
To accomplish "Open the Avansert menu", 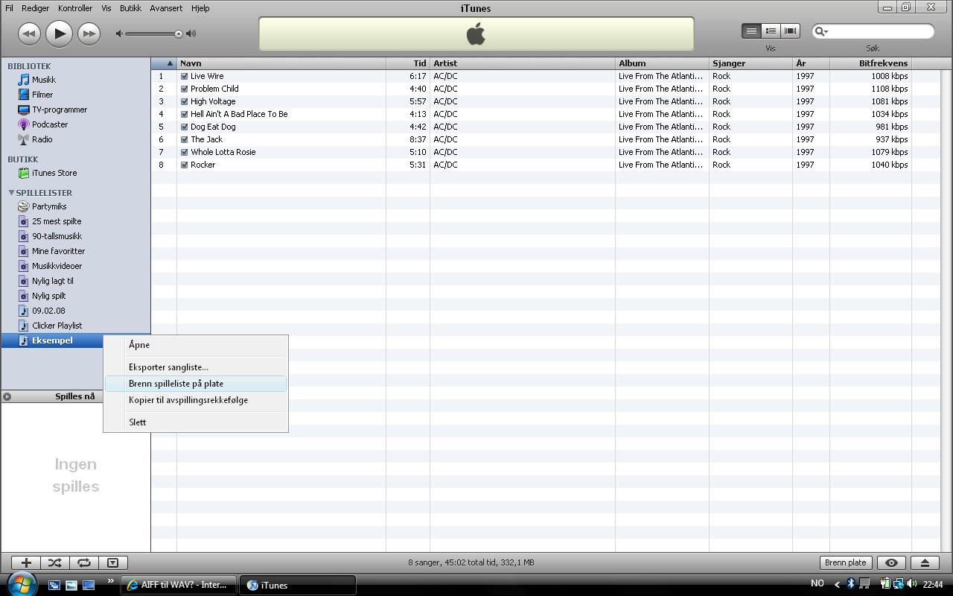I will [166, 8].
